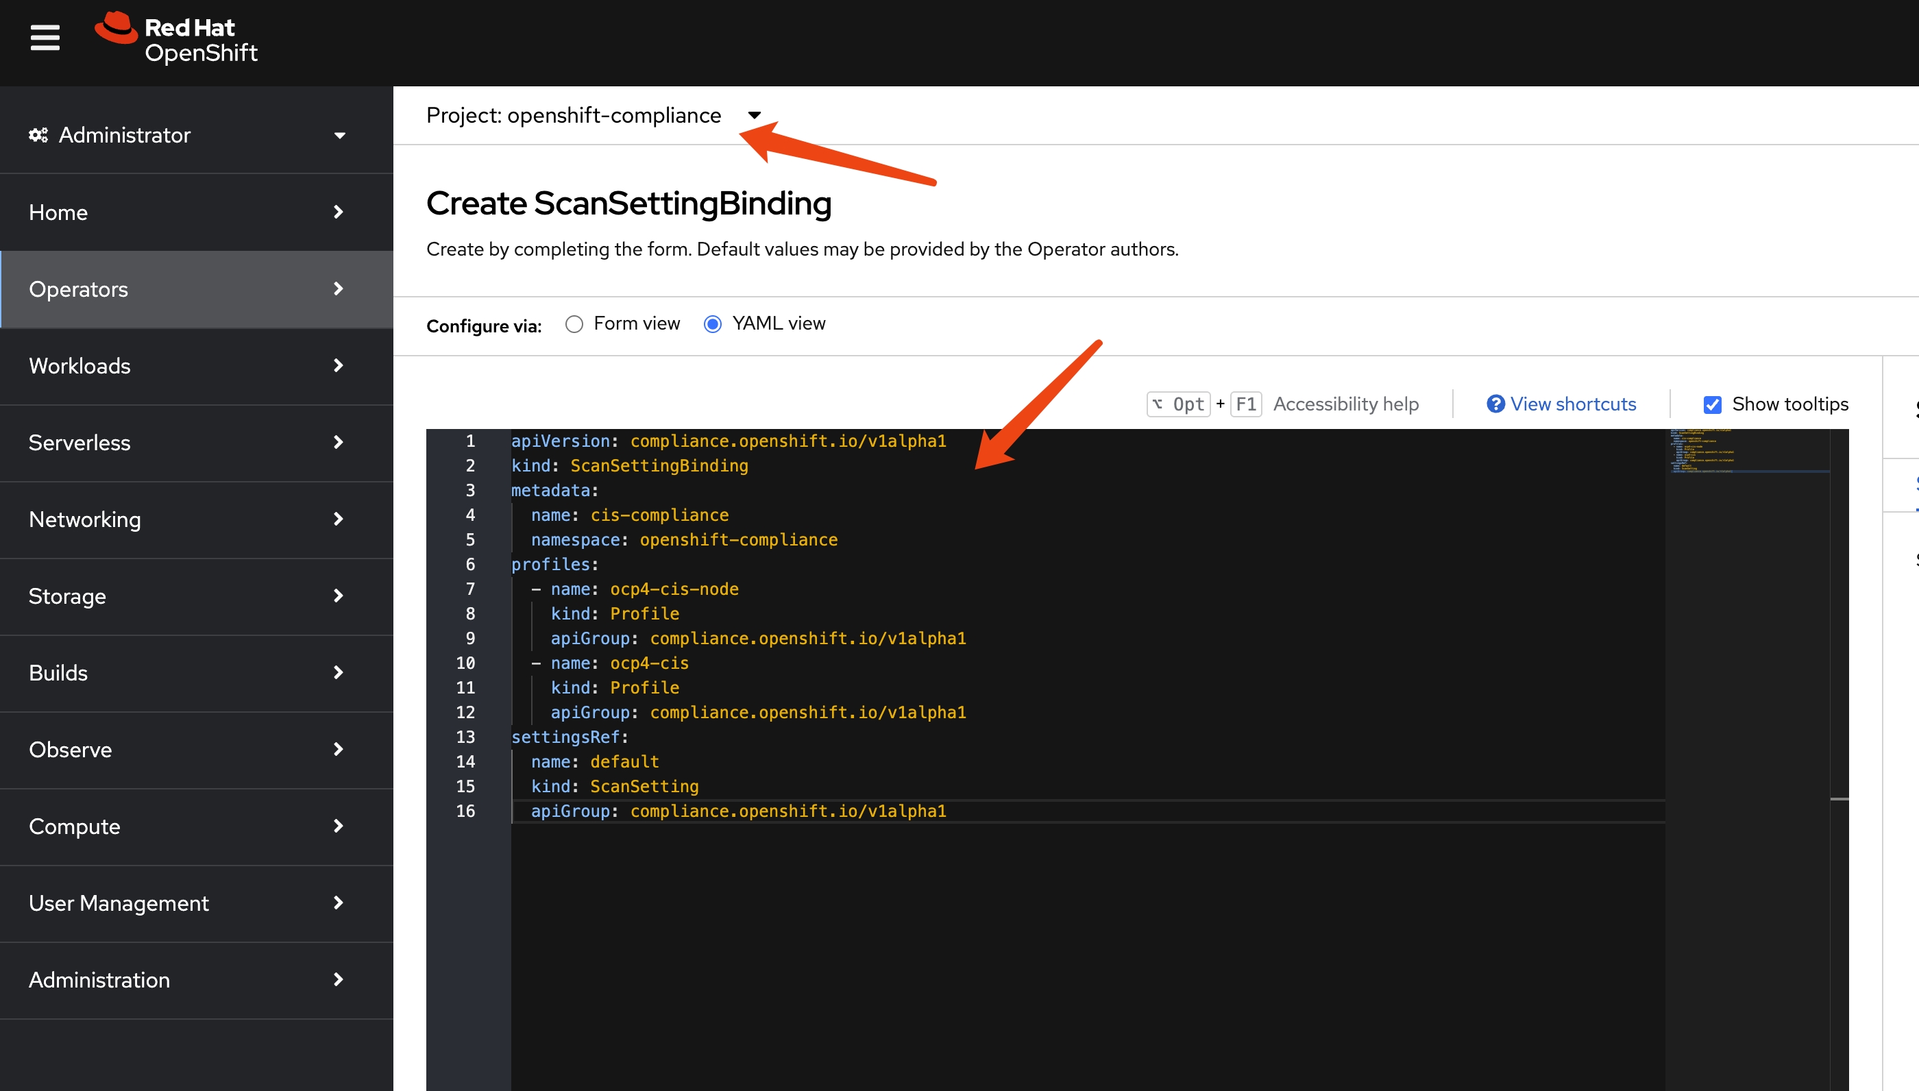Click the Accessibility help text
This screenshot has height=1091, width=1919.
pyautogui.click(x=1345, y=404)
